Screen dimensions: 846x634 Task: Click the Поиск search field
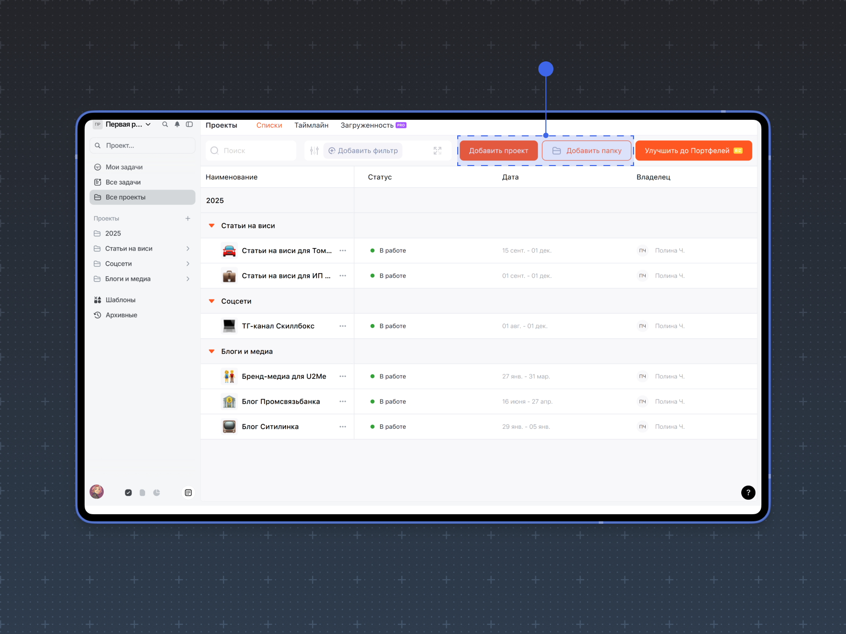tap(251, 150)
